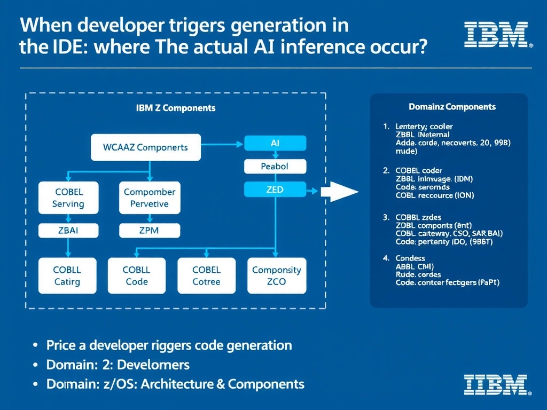Click list item 'COBEL coder'

click(x=419, y=170)
